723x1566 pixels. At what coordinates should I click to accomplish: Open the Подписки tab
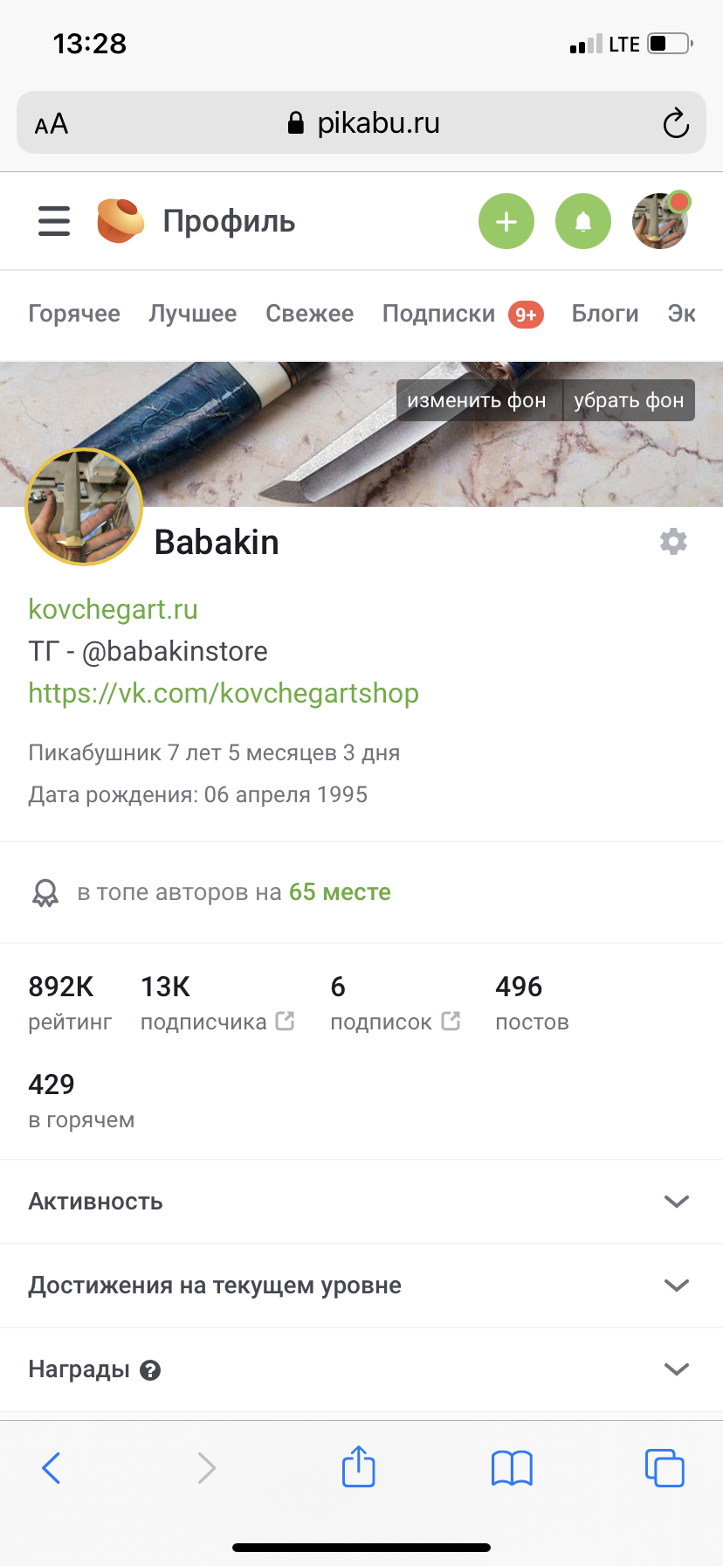click(438, 314)
